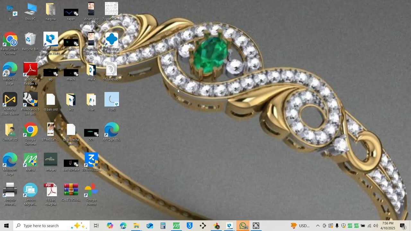Select the oder folder
Viewport: 411px width, 231px height.
tap(91, 102)
